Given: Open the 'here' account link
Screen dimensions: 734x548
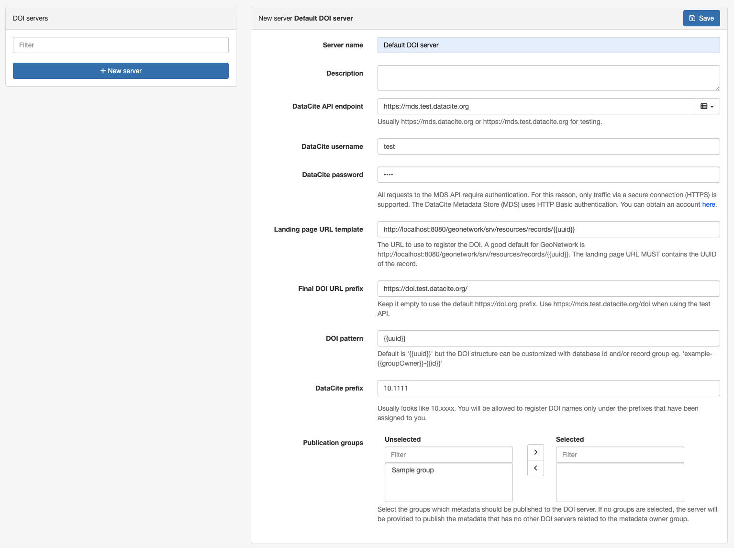Looking at the screenshot, I should coord(708,204).
